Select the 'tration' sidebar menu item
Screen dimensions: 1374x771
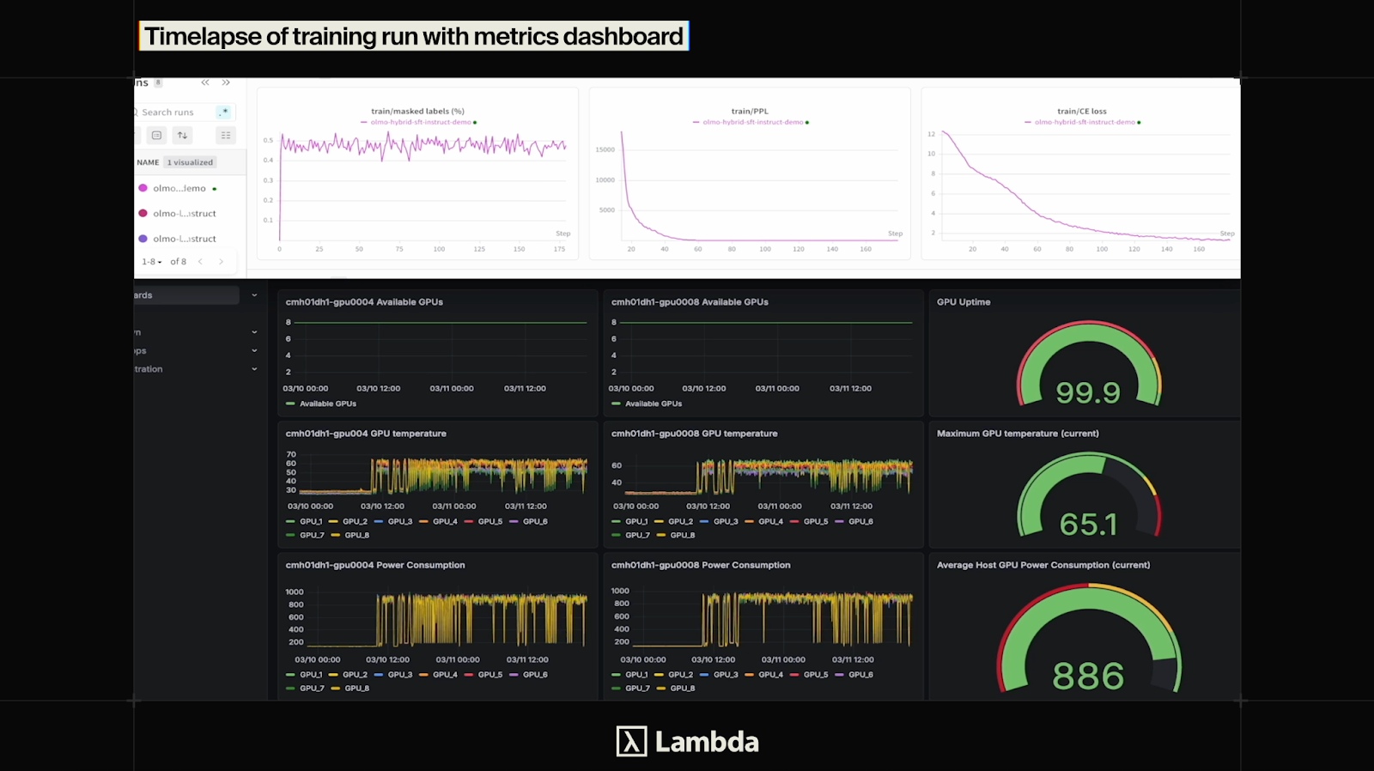pyautogui.click(x=149, y=369)
